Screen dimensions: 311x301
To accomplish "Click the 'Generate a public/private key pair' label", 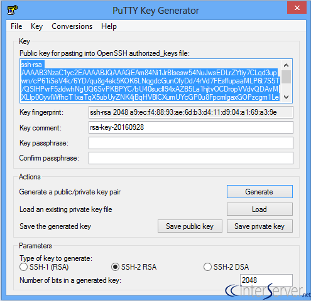I will coord(70,192).
